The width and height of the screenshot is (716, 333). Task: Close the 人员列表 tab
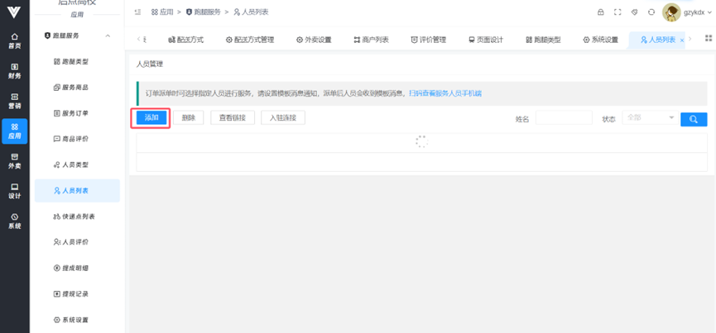click(681, 40)
